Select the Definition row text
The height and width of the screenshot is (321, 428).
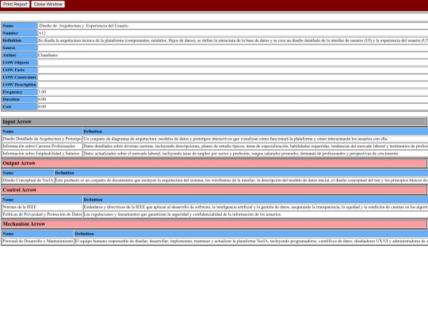[233, 40]
